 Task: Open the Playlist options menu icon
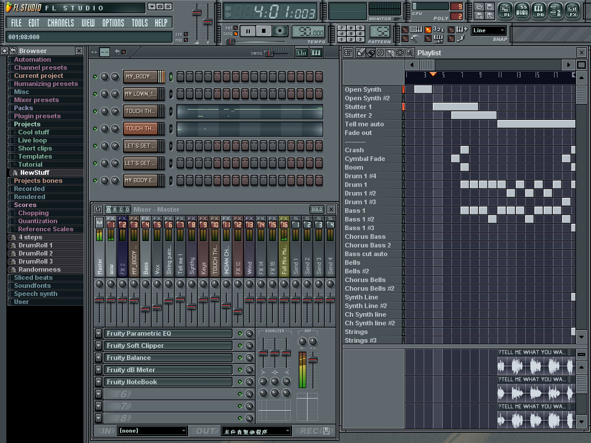pyautogui.click(x=348, y=52)
